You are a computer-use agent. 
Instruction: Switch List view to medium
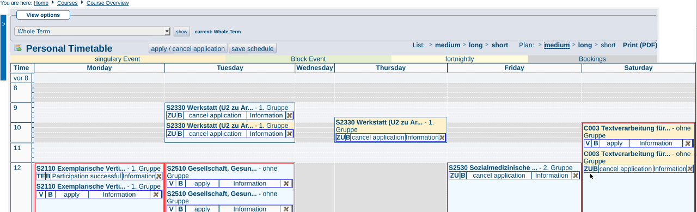448,45
